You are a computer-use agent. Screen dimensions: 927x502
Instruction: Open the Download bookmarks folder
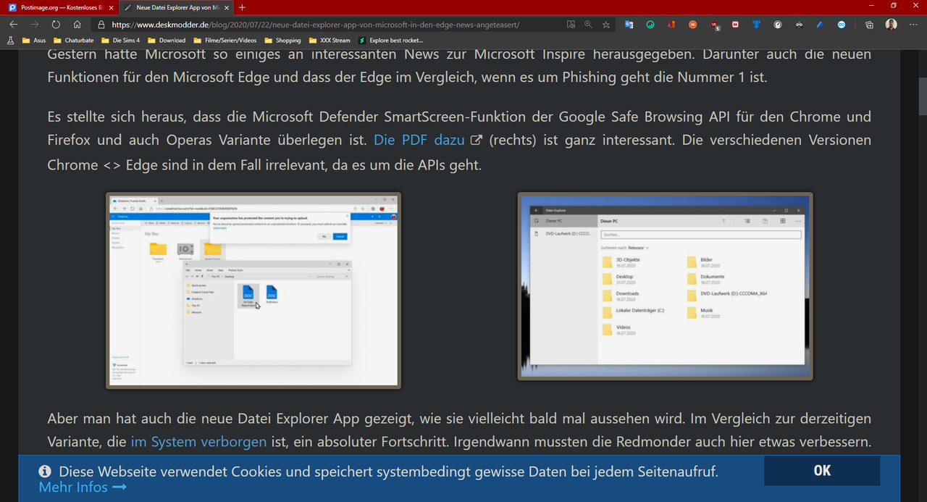[167, 41]
